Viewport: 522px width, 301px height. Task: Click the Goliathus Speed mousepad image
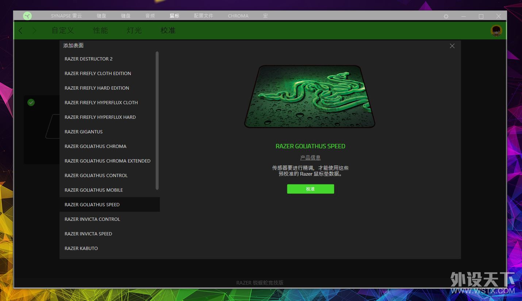click(310, 97)
